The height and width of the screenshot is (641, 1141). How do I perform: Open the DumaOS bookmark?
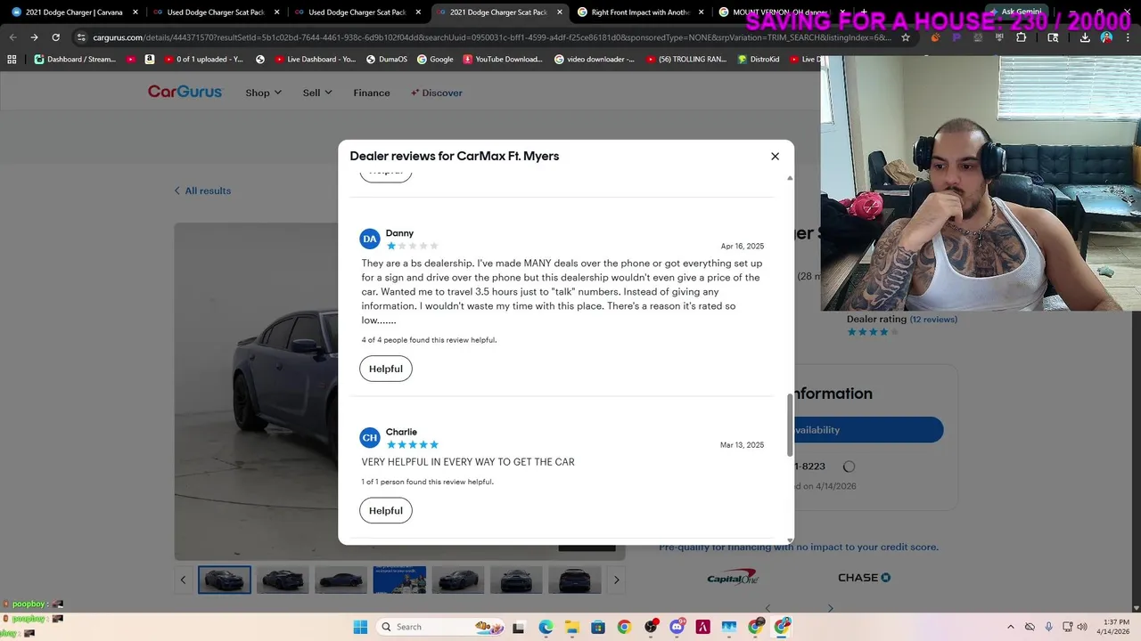[x=386, y=59]
